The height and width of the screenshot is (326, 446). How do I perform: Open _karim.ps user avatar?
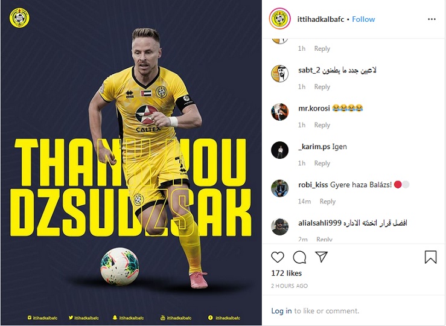[x=279, y=150]
